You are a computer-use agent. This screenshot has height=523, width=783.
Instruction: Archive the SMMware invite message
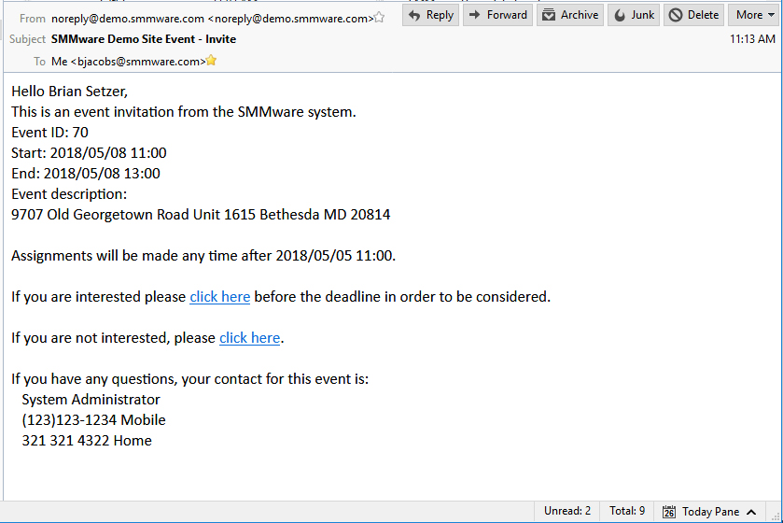pyautogui.click(x=570, y=15)
